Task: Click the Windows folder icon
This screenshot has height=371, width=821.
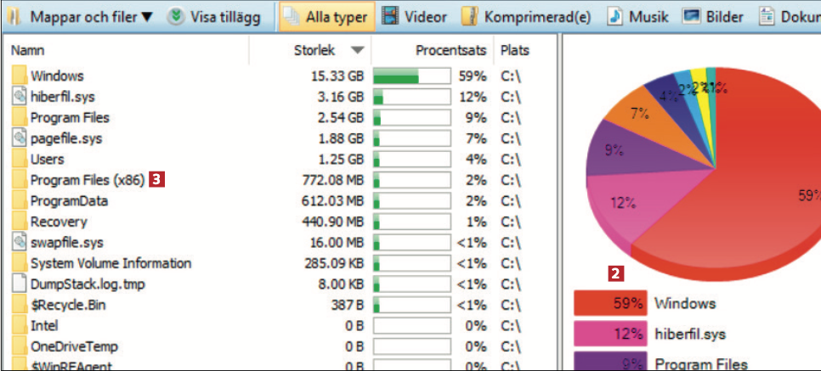Action: (20, 76)
